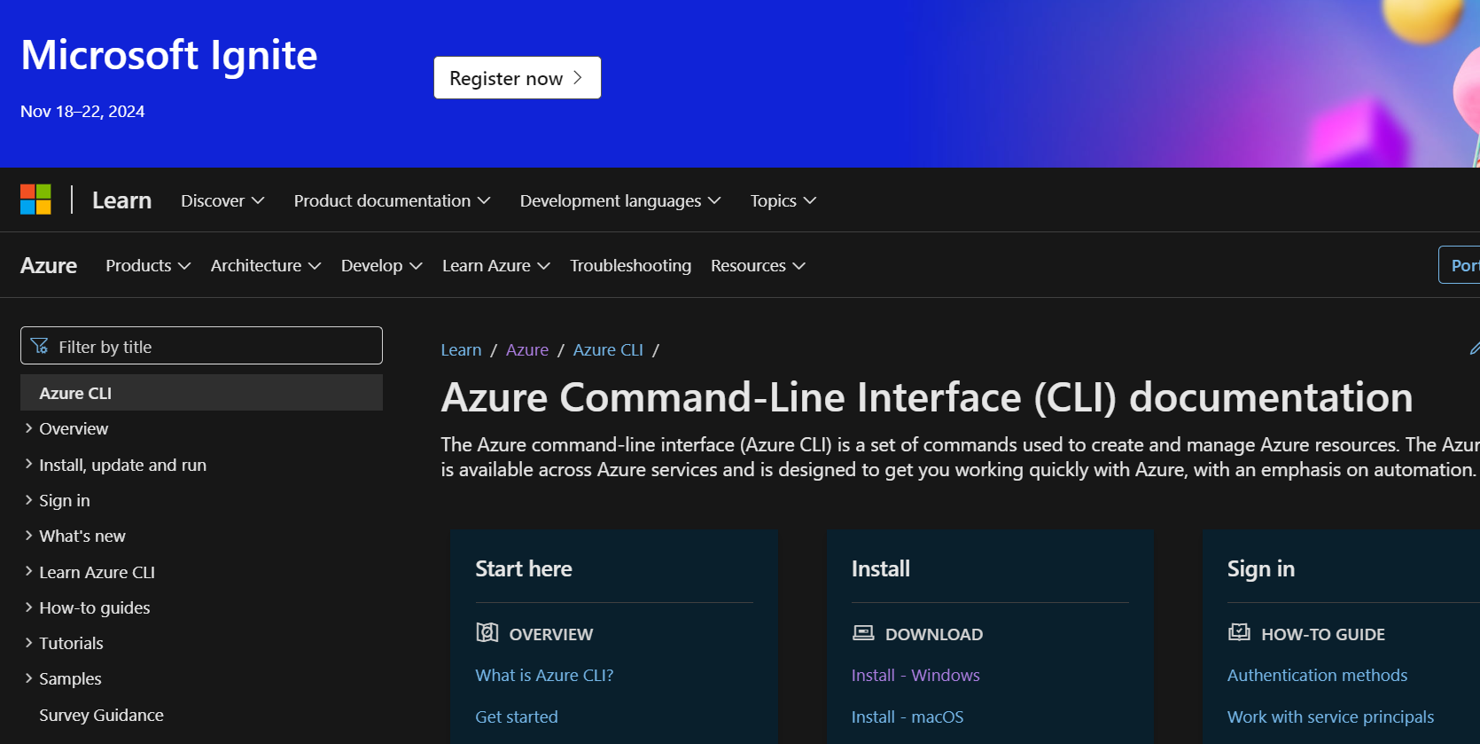Open the Resources menu
The image size is (1480, 744).
coord(758,265)
